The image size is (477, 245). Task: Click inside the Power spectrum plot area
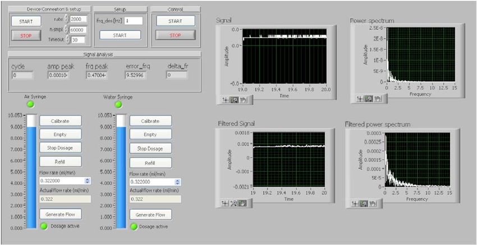click(x=420, y=54)
